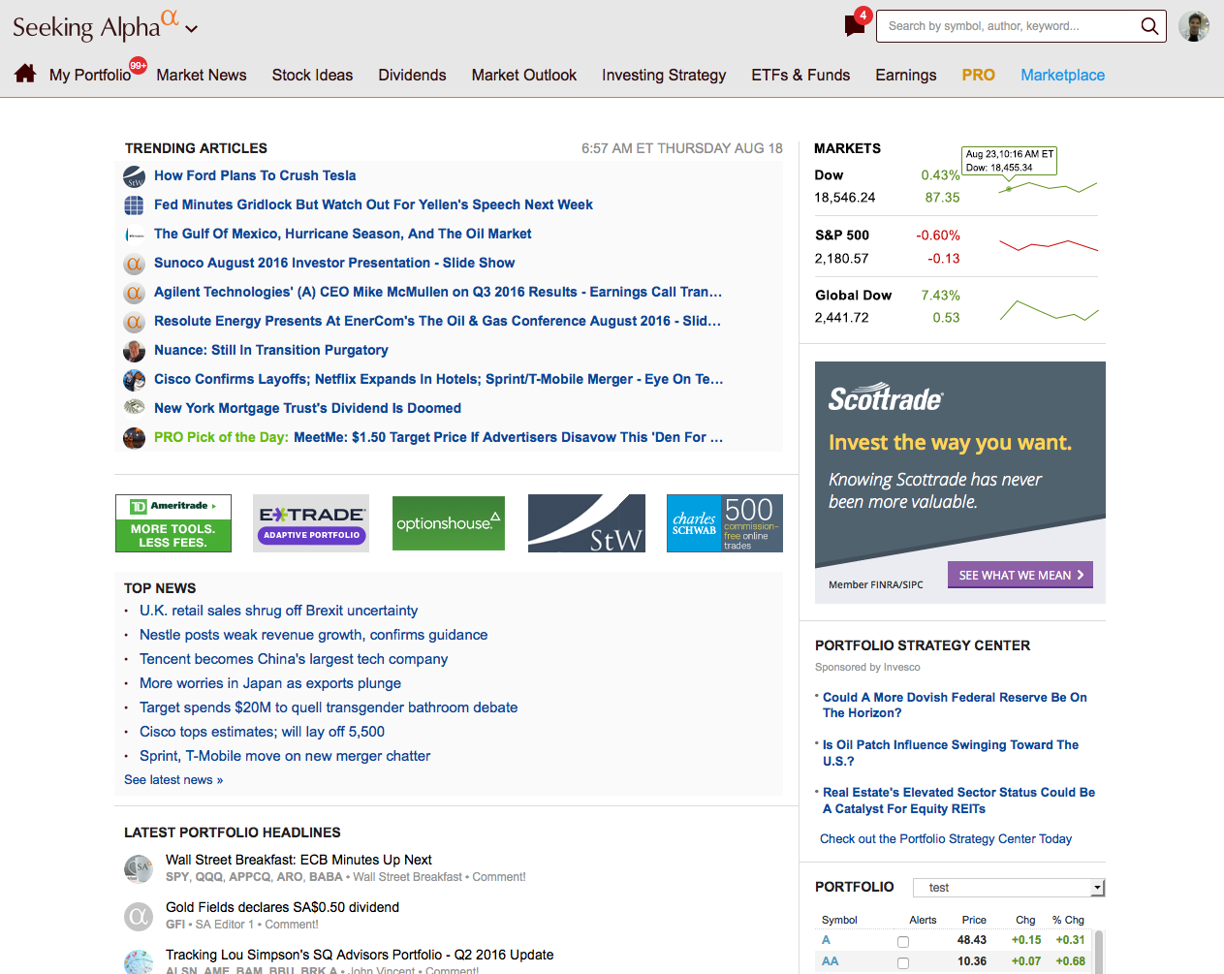Click author icon beside New York Mortgage Trust
The width and height of the screenshot is (1224, 974).
135,408
